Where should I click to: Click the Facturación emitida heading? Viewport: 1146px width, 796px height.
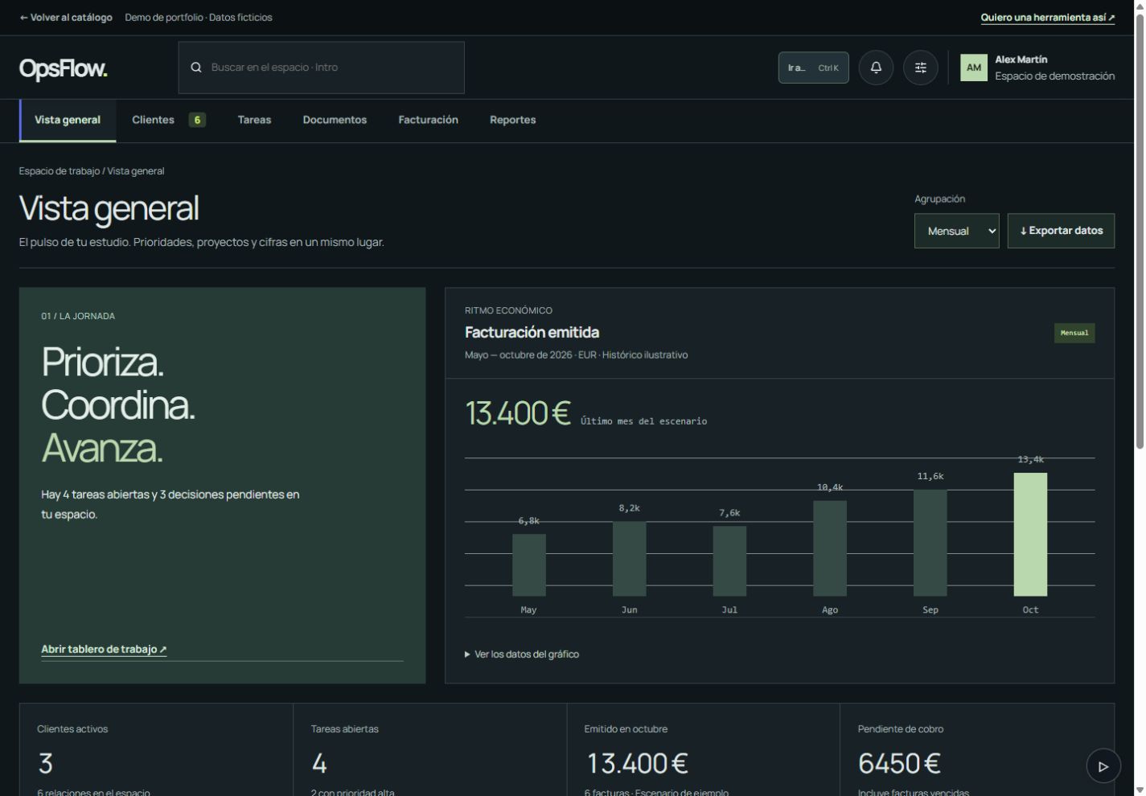pos(532,333)
